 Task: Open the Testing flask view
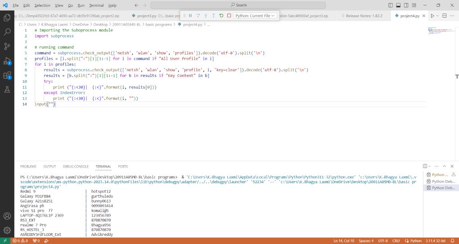click(7, 90)
